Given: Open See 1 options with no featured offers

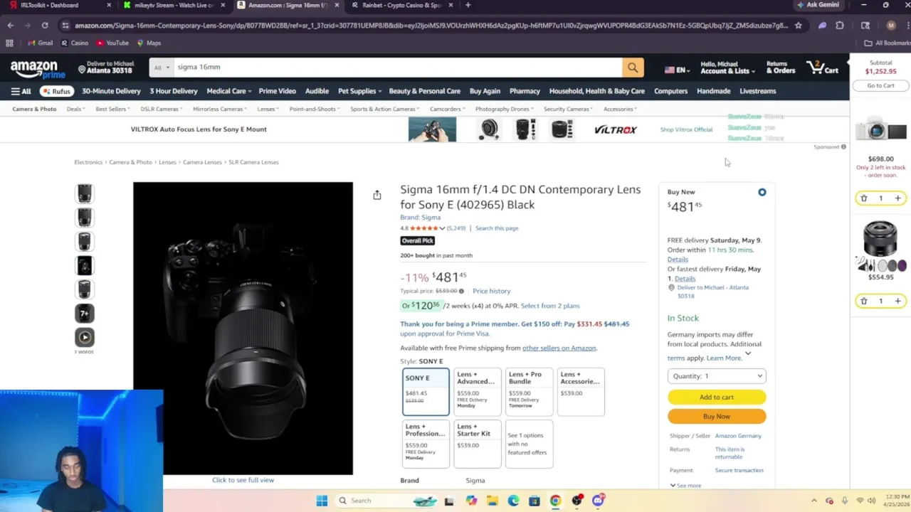Looking at the screenshot, I should [529, 444].
